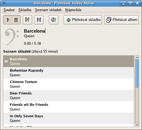This screenshot has height=130, width=142.
Task: Click the Muine bass clef title bar icon
Action: (x=4, y=3)
